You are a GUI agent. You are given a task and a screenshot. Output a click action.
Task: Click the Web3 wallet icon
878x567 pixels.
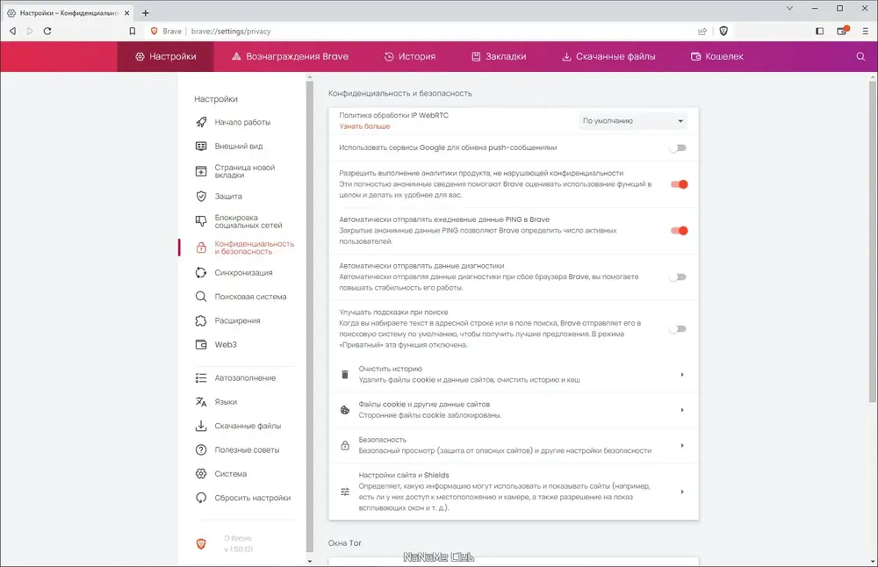coord(201,345)
